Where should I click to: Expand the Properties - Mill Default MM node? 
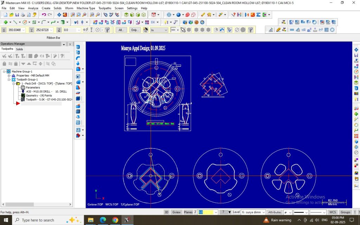pyautogui.click(x=9, y=76)
